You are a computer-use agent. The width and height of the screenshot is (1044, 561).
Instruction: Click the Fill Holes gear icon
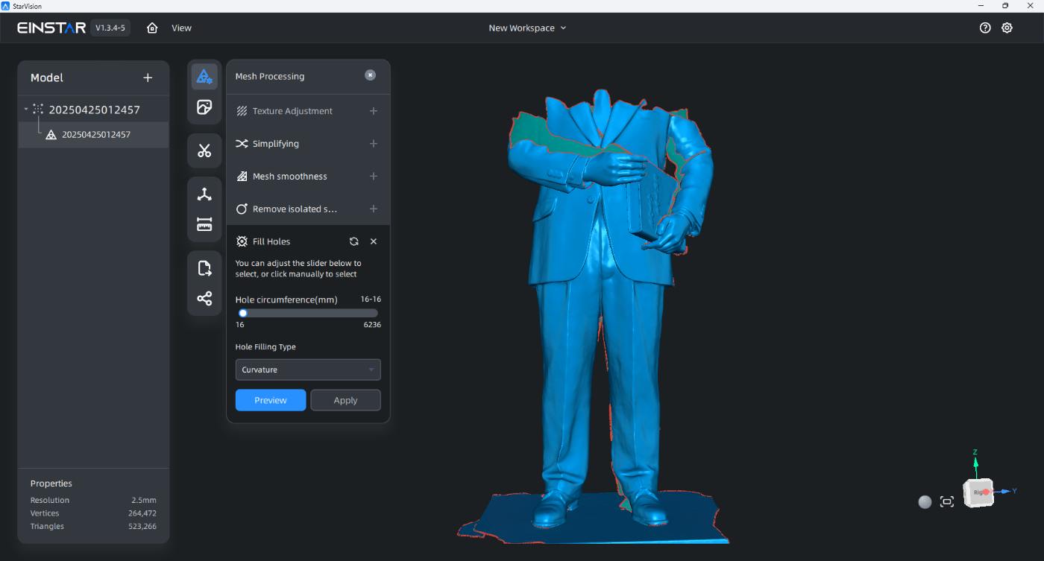point(242,241)
